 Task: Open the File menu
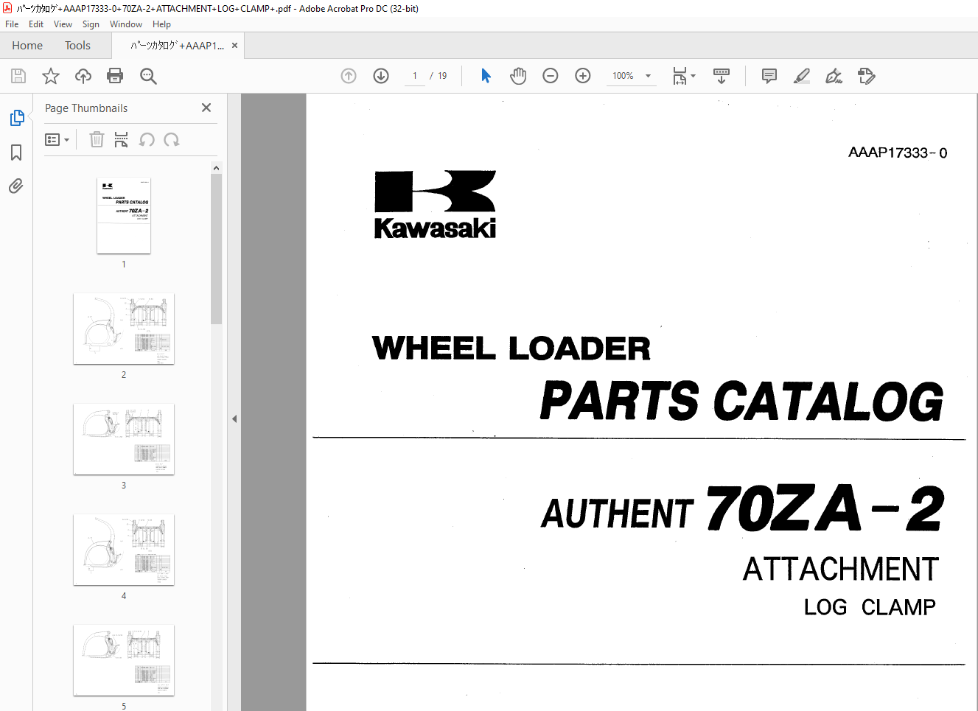[x=12, y=24]
